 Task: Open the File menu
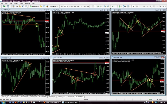pyautogui.click(x=2, y=3)
